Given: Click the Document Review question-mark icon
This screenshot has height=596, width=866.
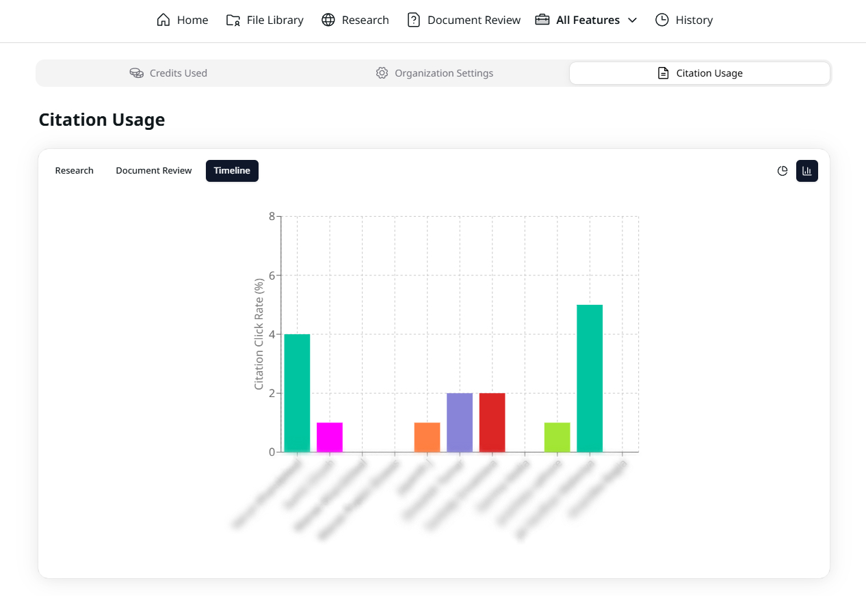Looking at the screenshot, I should coord(413,20).
